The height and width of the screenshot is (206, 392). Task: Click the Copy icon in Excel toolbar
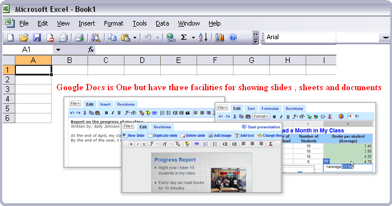pos(112,37)
